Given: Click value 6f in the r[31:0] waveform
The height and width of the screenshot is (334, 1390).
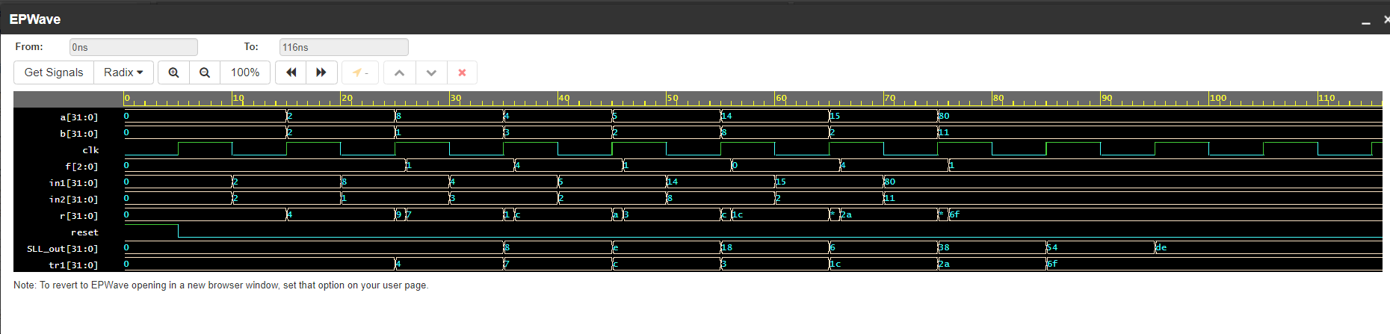Looking at the screenshot, I should [954, 214].
